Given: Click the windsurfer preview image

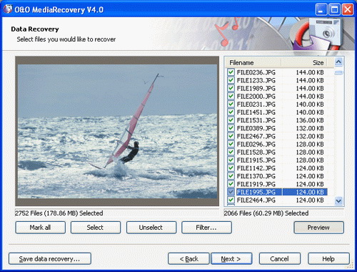Looking at the screenshot, I should point(117,131).
